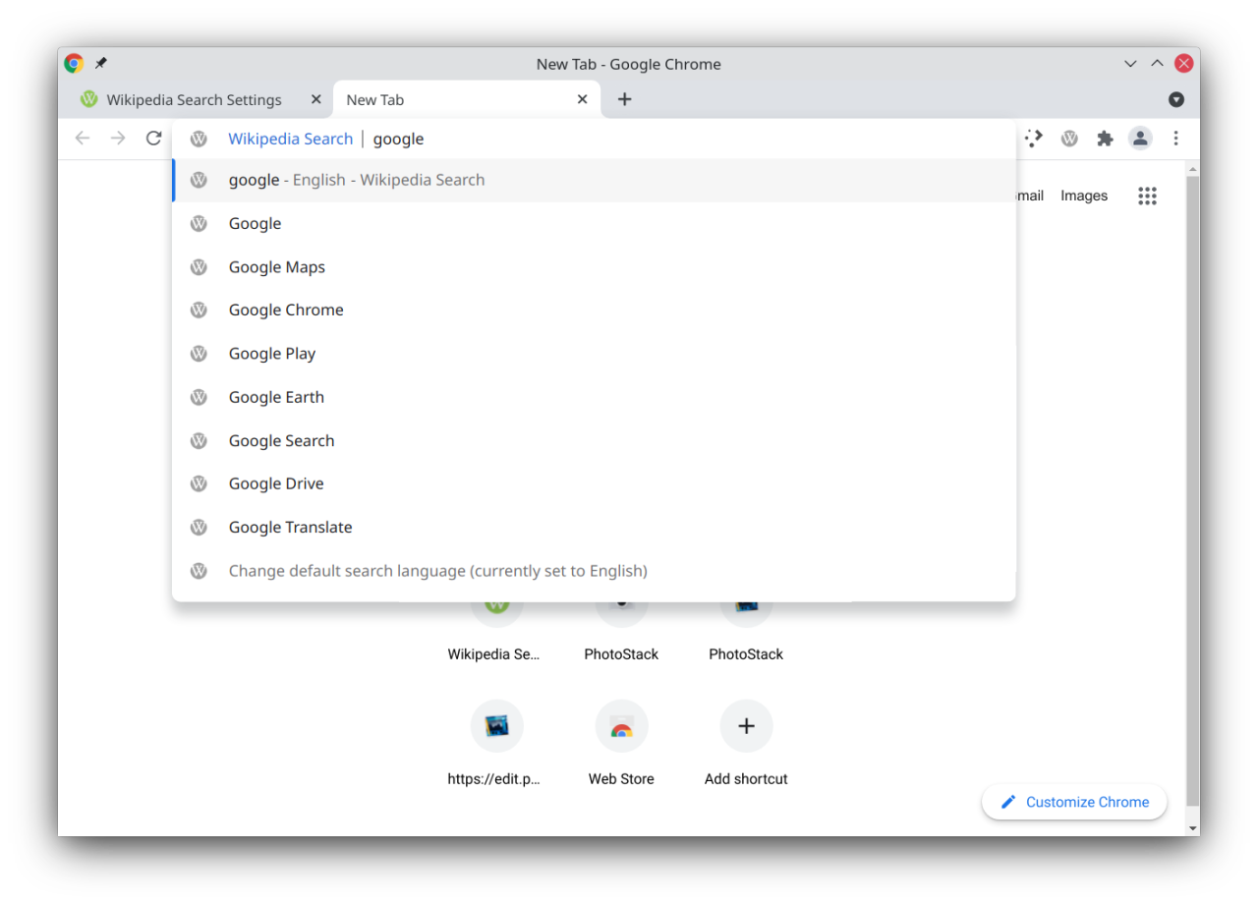Open the user profile avatar

[x=1140, y=139]
